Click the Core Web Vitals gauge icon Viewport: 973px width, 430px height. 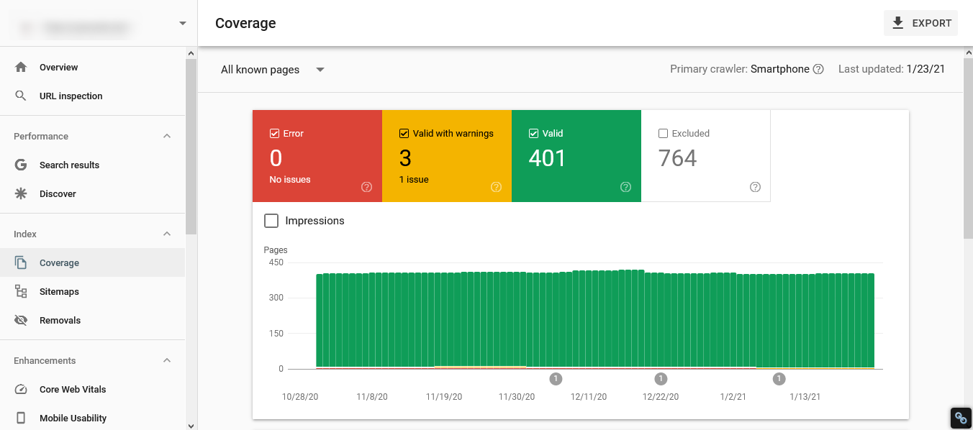coord(21,389)
